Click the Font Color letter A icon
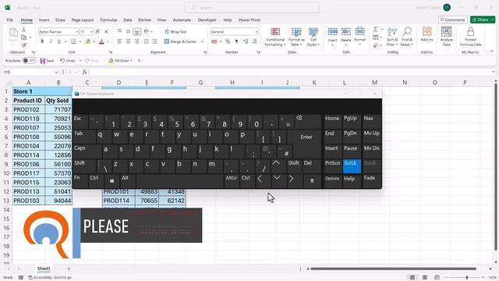Screen dimensions: 499x281 (x=101, y=41)
